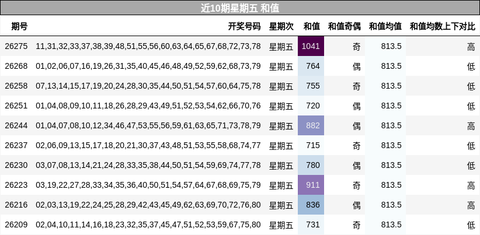Select drawn numbers of issue 26230
The image size is (480, 235).
click(148, 165)
